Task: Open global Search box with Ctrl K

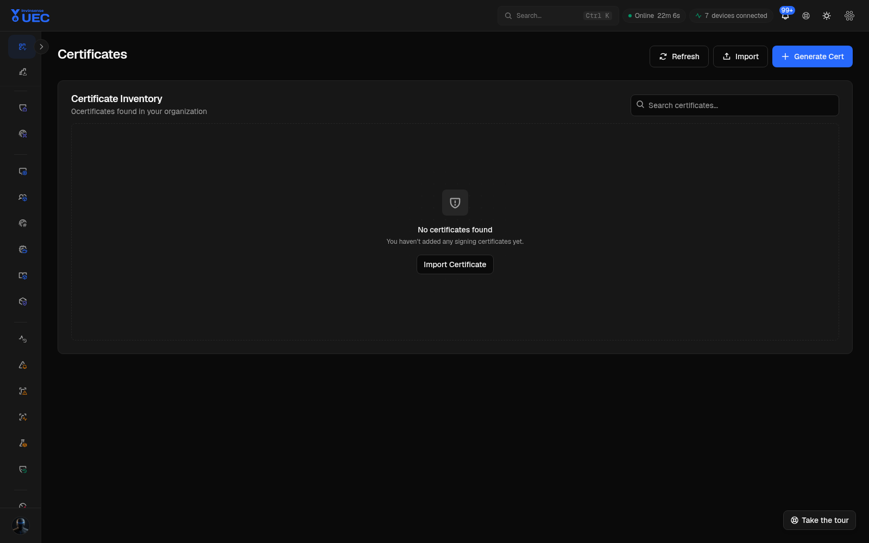Action: (558, 16)
